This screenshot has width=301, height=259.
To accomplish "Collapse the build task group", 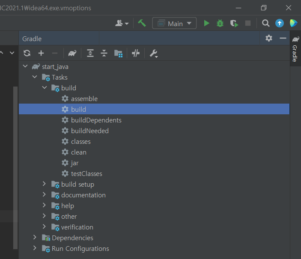I will [45, 88].
